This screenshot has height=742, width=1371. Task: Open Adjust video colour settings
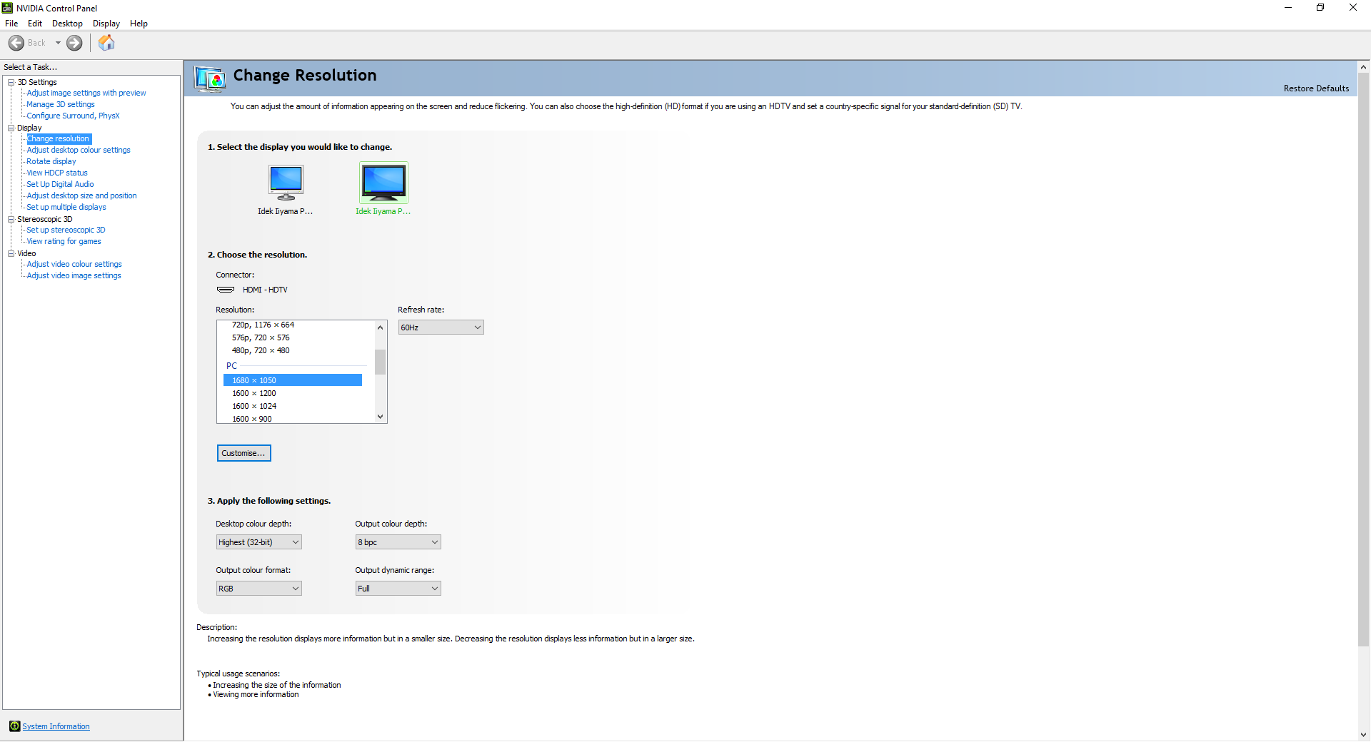[x=74, y=264]
